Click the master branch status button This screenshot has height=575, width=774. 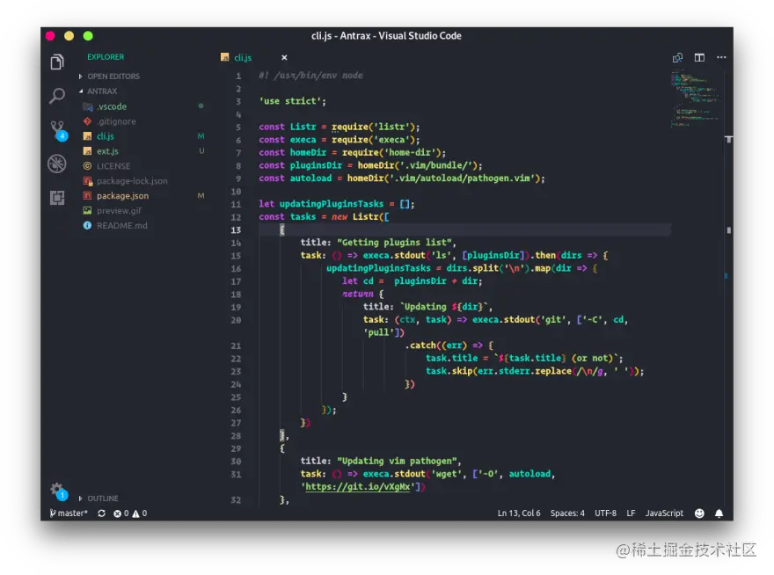click(70, 513)
